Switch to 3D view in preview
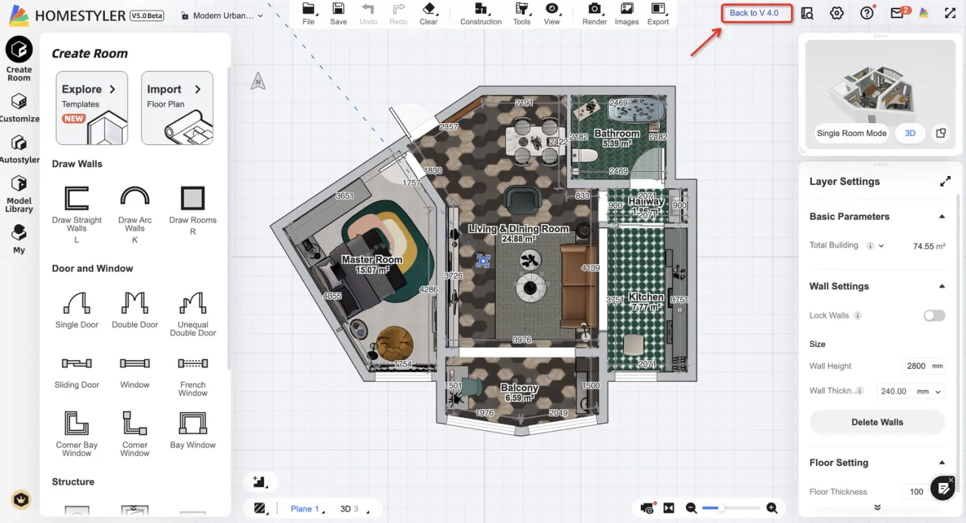The width and height of the screenshot is (966, 523). click(910, 133)
